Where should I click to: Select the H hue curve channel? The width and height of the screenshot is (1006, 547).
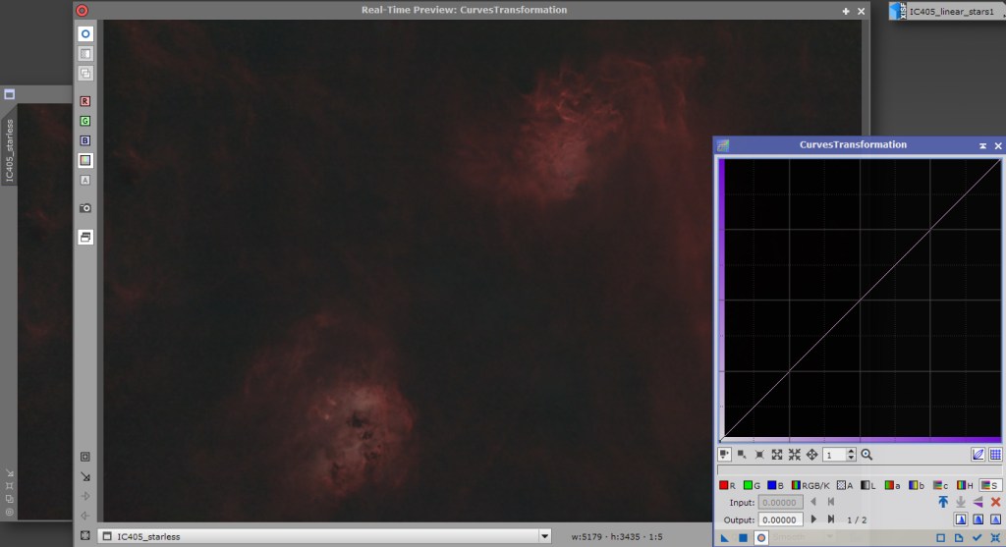point(965,485)
